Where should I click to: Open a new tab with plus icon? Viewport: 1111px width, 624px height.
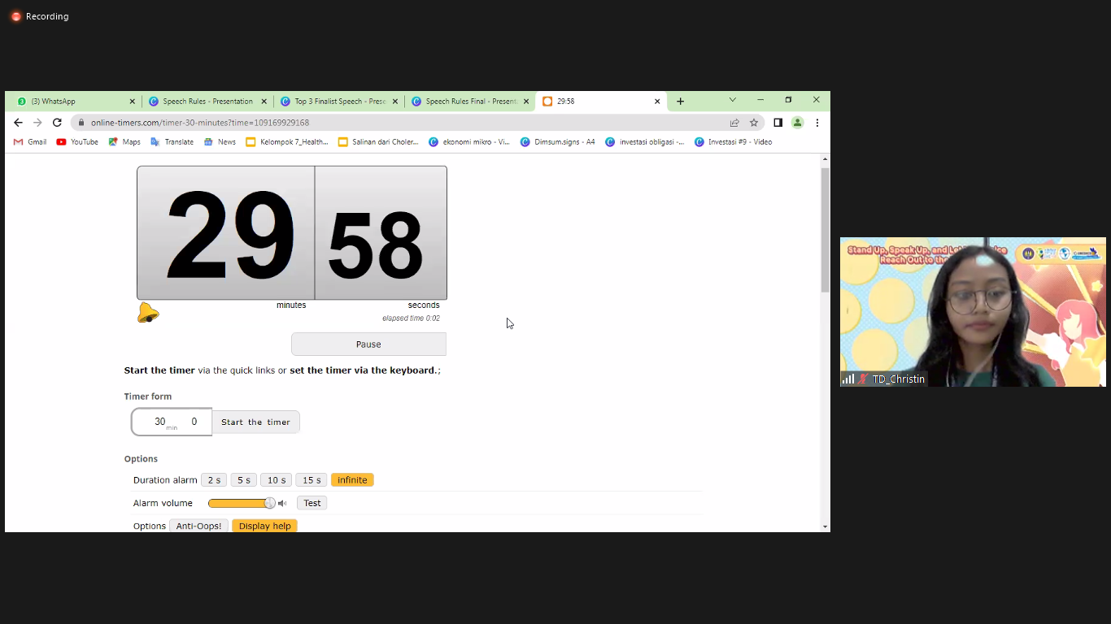click(x=680, y=102)
